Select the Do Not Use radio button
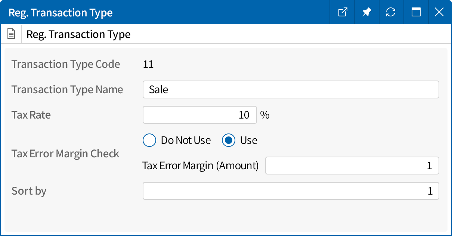Viewport: 452px width, 236px height. coord(149,140)
